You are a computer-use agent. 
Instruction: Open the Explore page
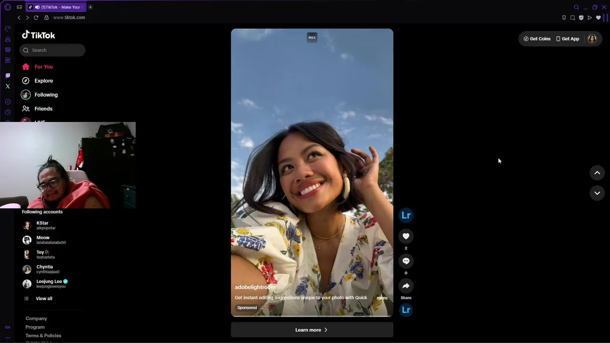[x=37, y=81]
